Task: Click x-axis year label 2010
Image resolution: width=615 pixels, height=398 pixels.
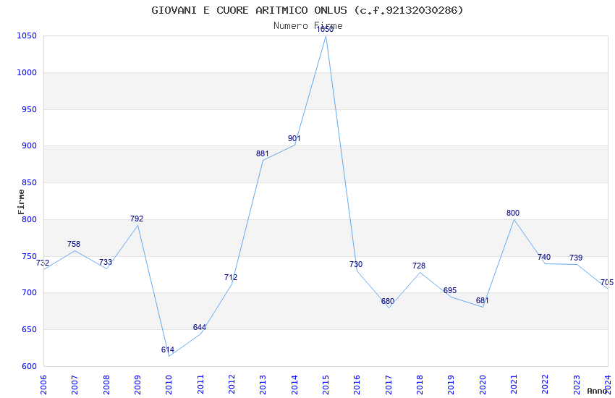Action: tap(169, 384)
